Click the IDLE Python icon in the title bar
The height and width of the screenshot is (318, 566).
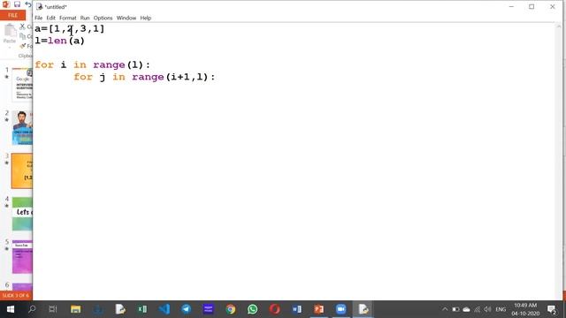(39, 6)
